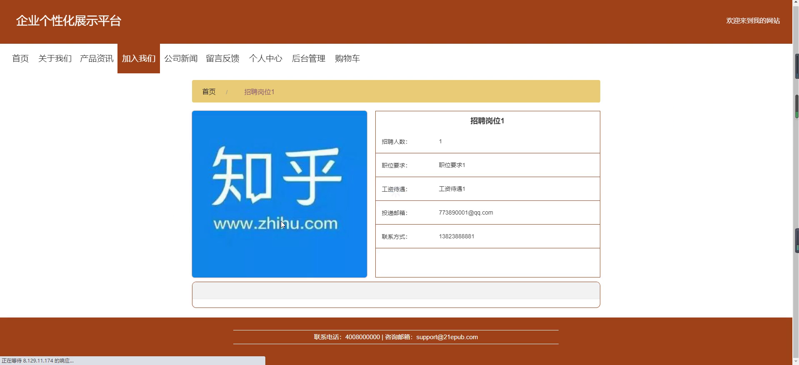Click the 工资待遇1 value
Screen dimensions: 799x365
(452, 189)
